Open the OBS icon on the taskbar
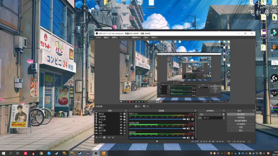Screen dimensions: 278x156 click(96, 153)
